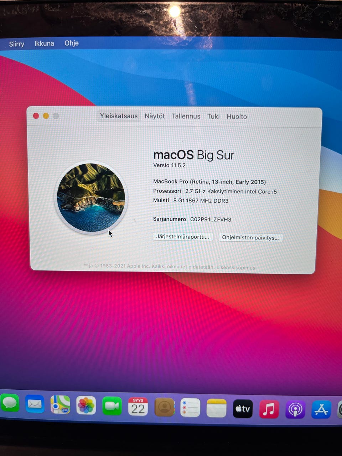Select the Yleiskatsaus tab
Screen dimensions: 342x456
pos(119,116)
